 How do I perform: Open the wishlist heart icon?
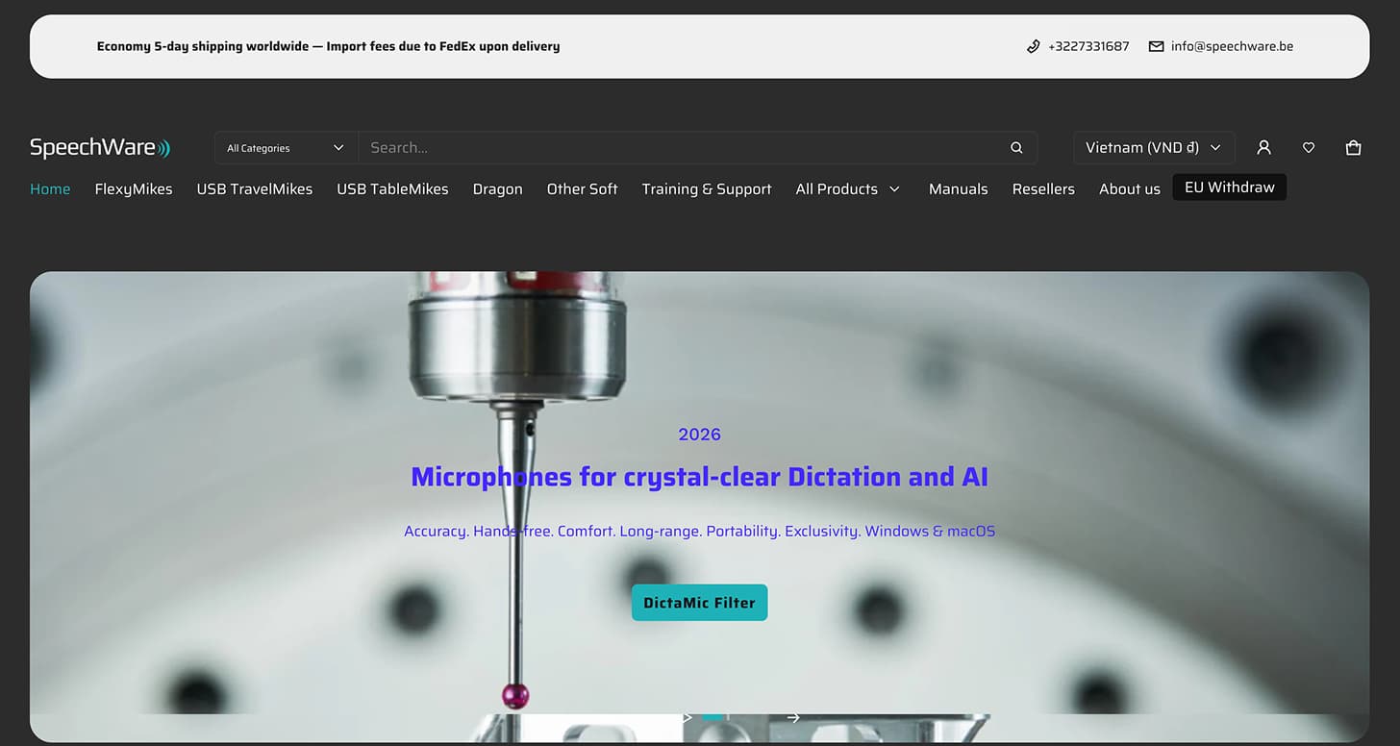click(x=1309, y=148)
